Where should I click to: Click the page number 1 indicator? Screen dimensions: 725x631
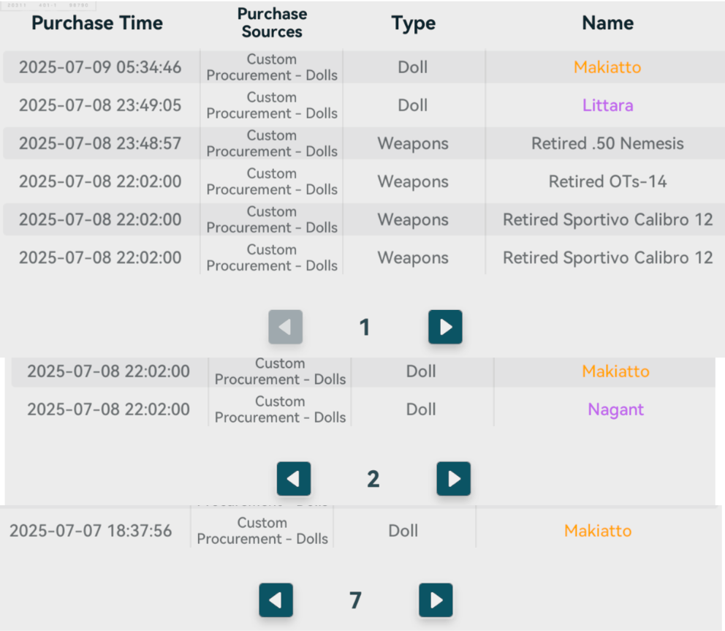coord(365,328)
